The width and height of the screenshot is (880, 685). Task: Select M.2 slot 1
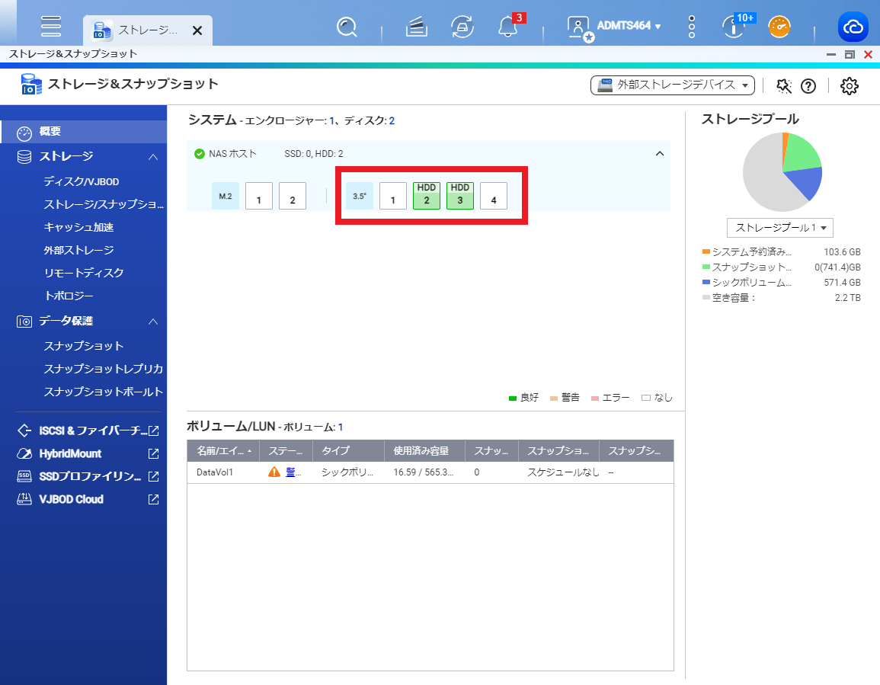pos(259,196)
